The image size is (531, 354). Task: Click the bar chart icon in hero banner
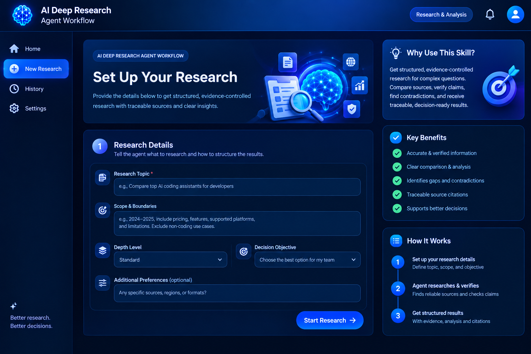(x=360, y=85)
